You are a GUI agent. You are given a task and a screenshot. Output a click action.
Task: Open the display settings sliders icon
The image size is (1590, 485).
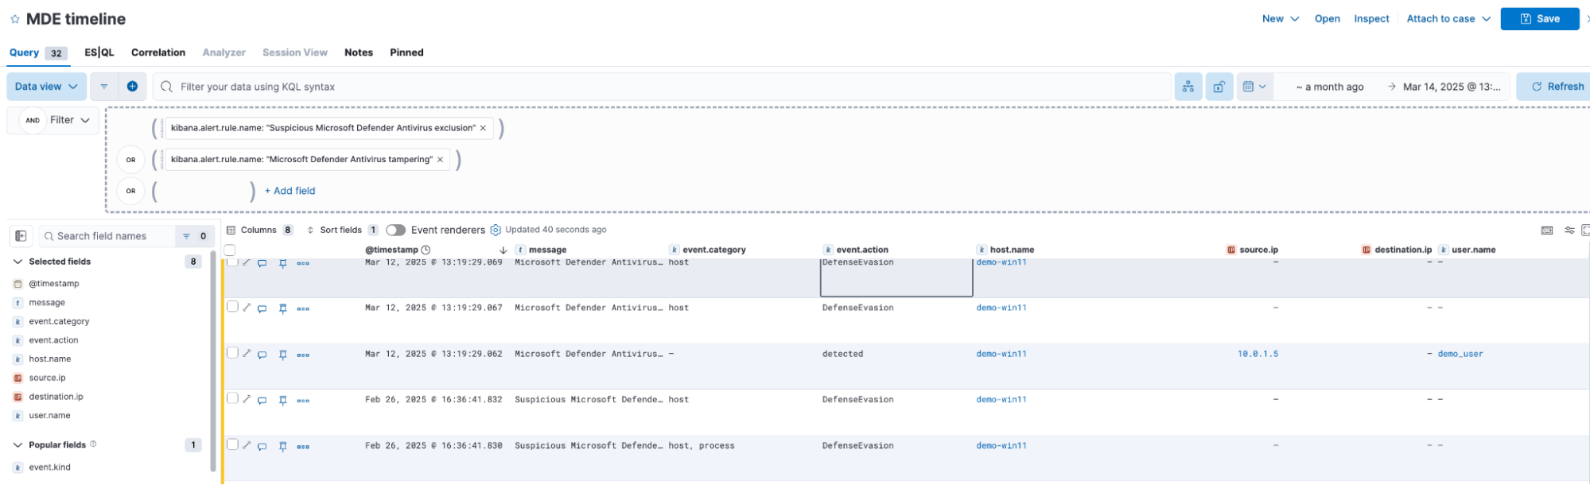click(x=1569, y=230)
